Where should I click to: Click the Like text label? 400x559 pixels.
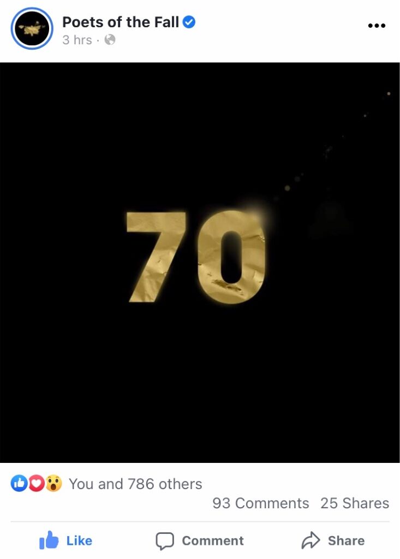pos(79,541)
